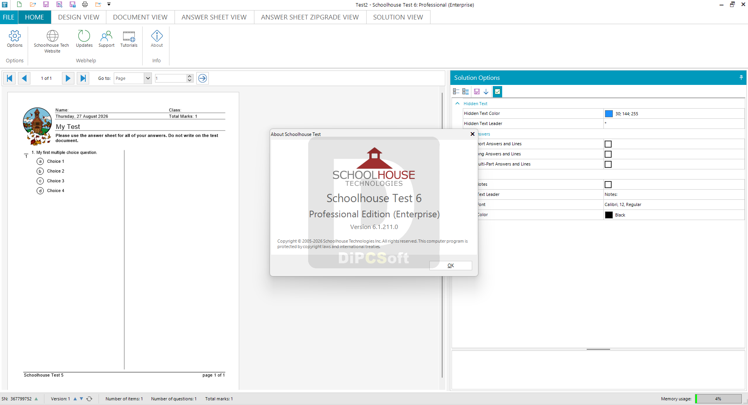Open a file using the orange folder icon
The image size is (748, 405).
pyautogui.click(x=33, y=5)
